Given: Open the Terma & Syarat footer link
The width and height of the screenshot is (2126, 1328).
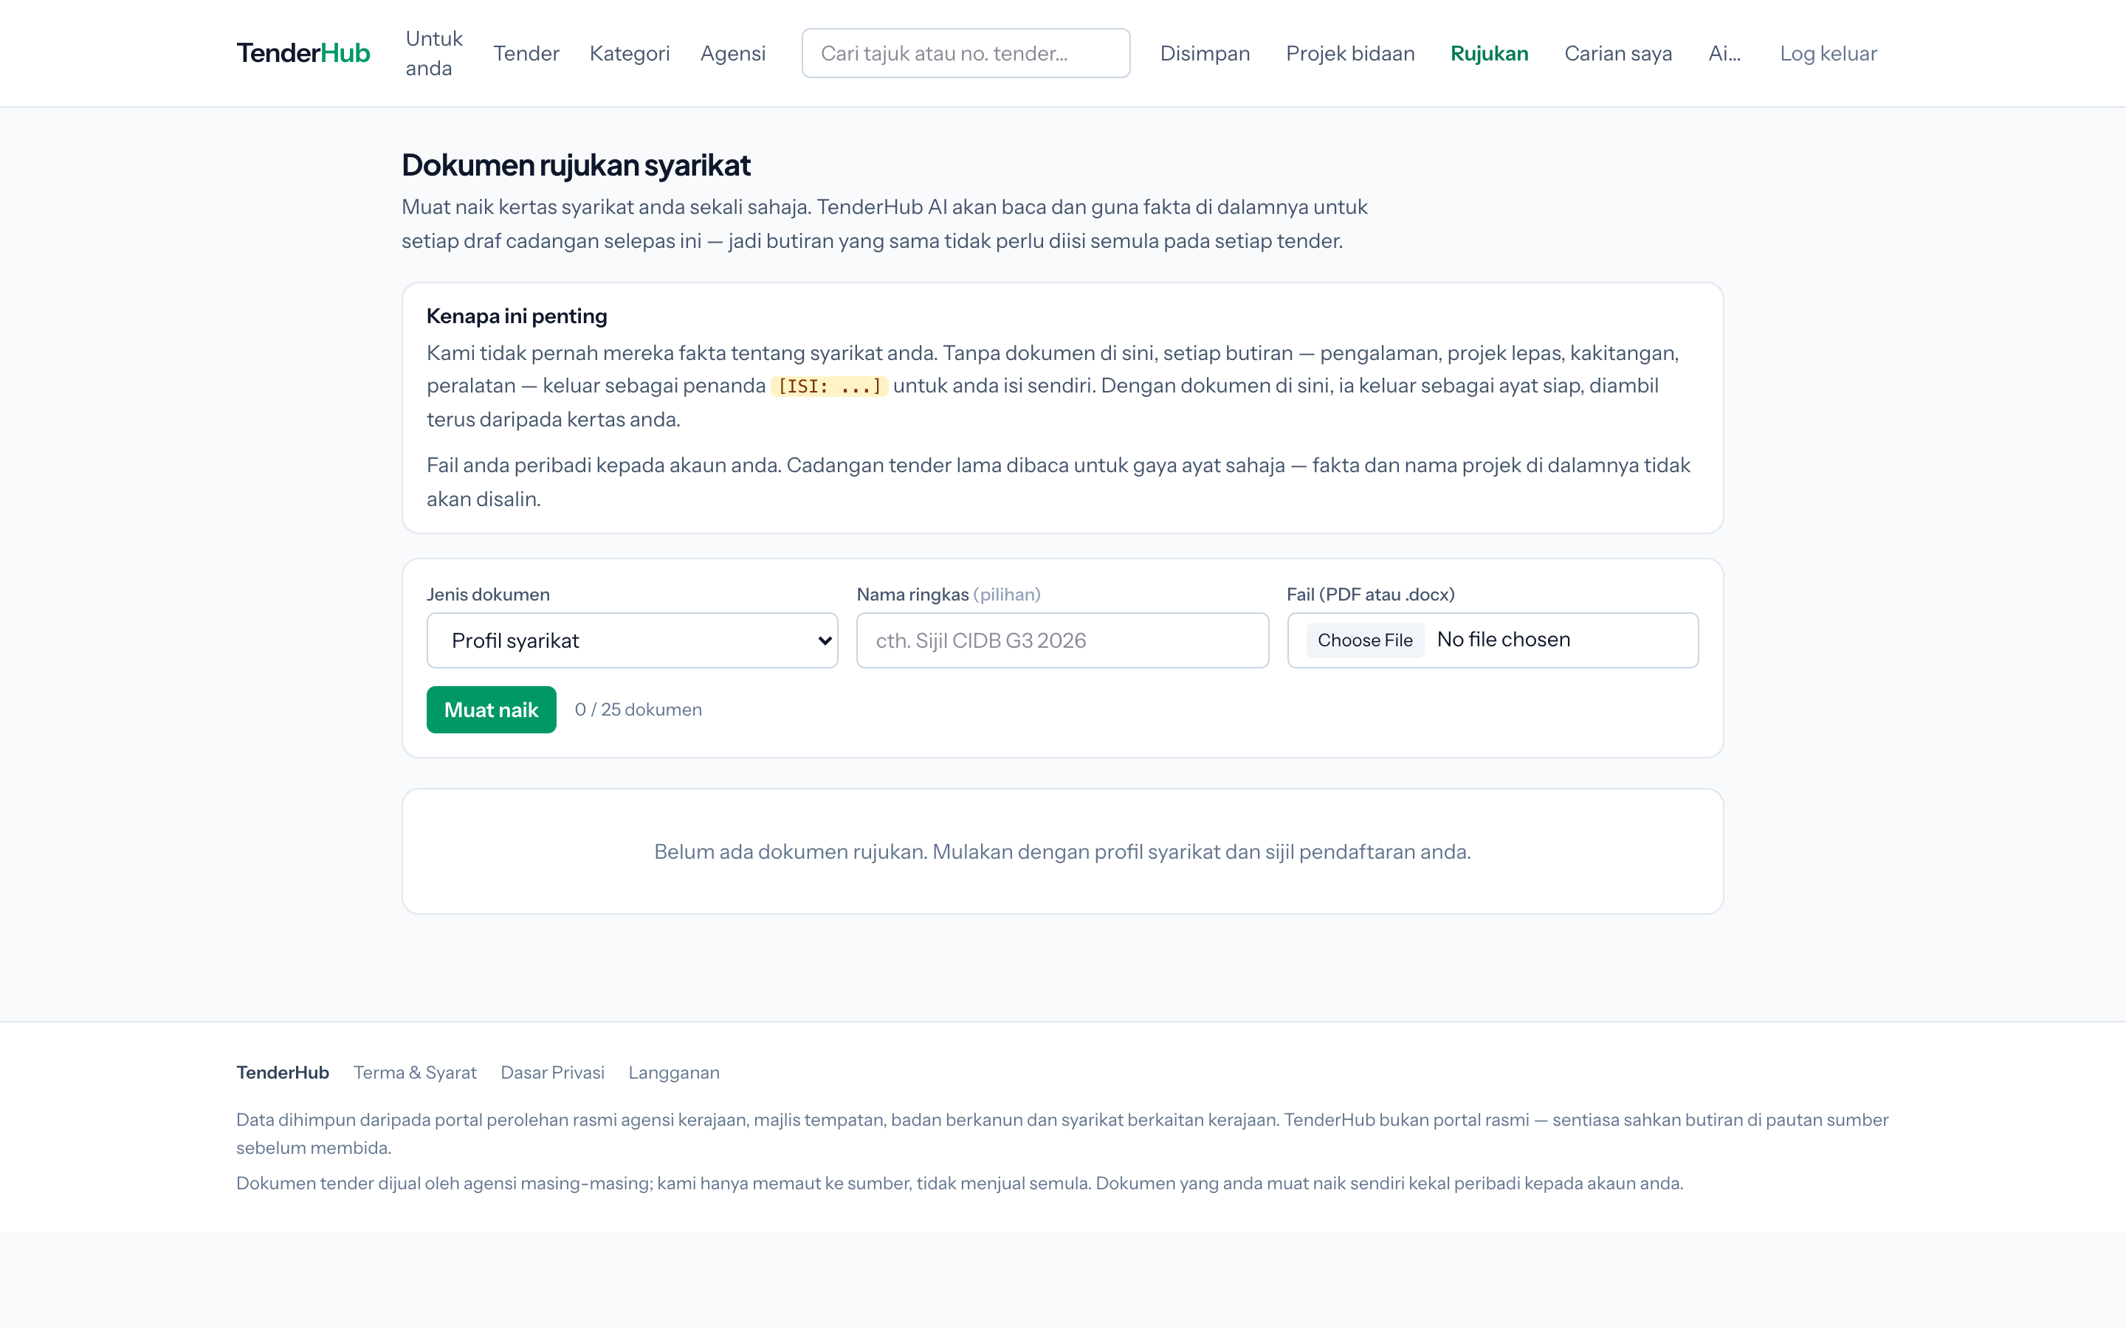Looking at the screenshot, I should click(x=415, y=1073).
